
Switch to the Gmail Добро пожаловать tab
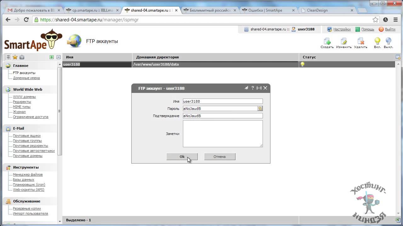(34, 10)
